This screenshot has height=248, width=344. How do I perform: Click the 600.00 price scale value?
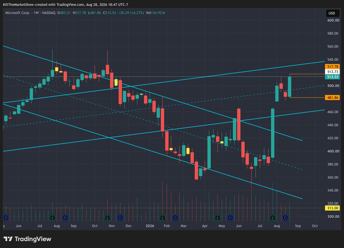(x=333, y=20)
